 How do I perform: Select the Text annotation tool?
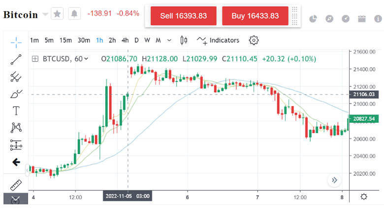coord(16,111)
